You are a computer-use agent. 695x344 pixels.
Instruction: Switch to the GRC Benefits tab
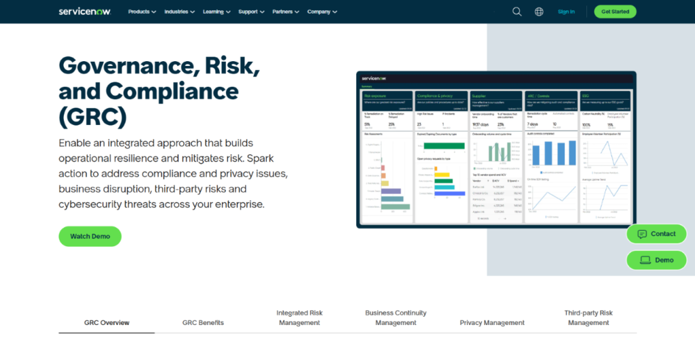point(203,323)
